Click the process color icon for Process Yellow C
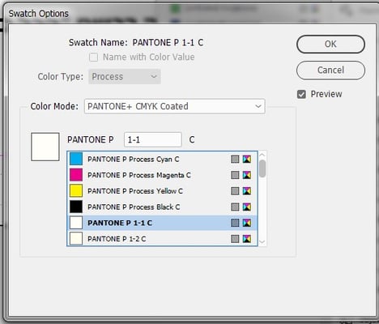 coord(235,191)
